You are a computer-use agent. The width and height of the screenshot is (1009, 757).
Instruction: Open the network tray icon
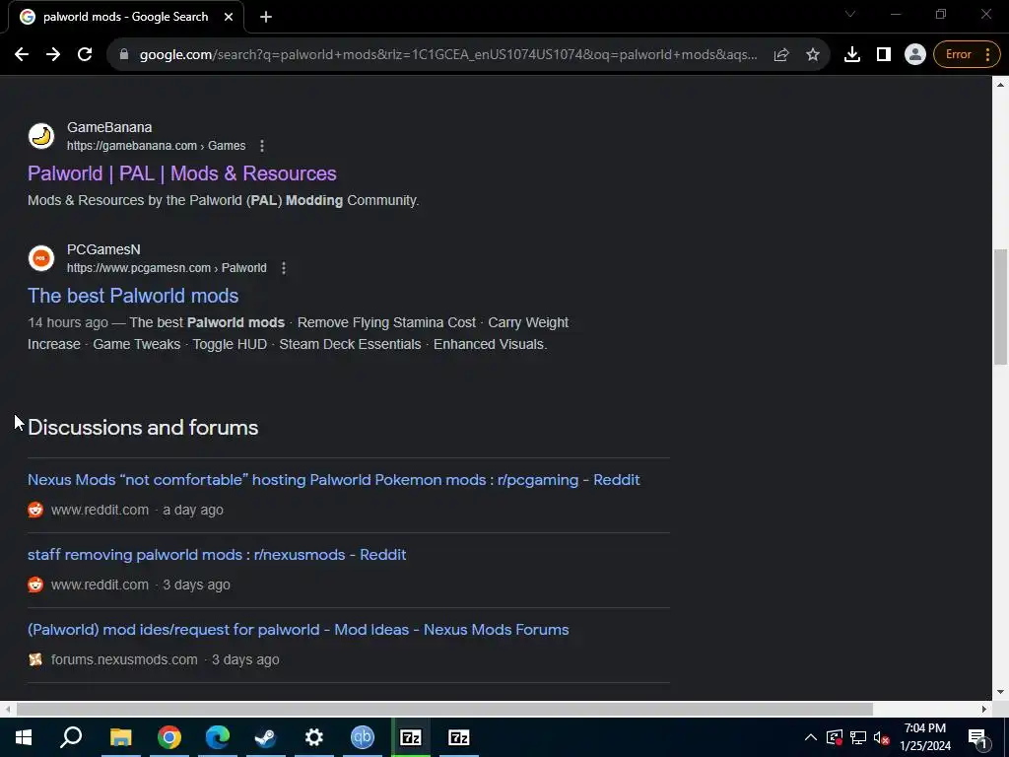[858, 737]
